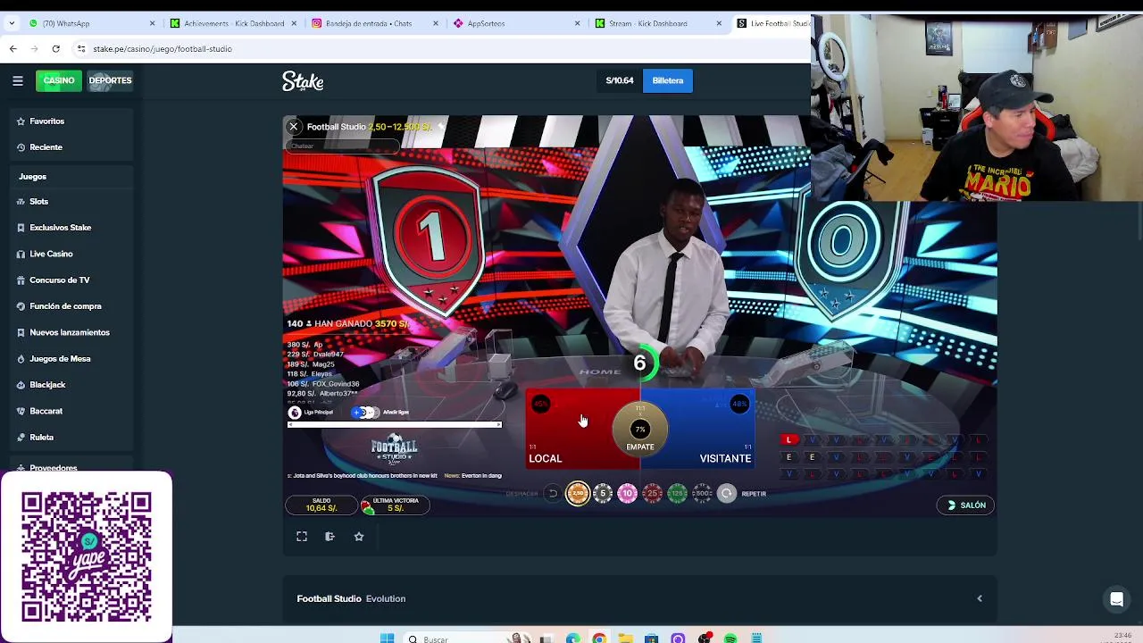Click the SALÓN lobby button
This screenshot has width=1143, height=643.
click(966, 505)
